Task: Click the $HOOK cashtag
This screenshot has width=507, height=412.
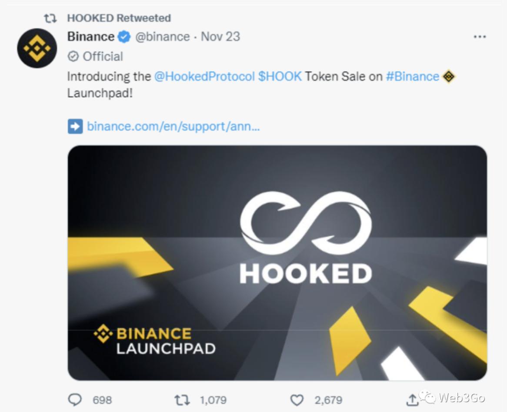Action: pyautogui.click(x=280, y=77)
